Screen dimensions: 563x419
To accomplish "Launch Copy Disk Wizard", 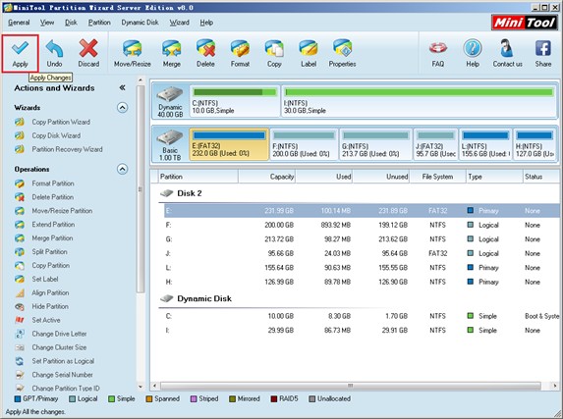I will coord(56,135).
